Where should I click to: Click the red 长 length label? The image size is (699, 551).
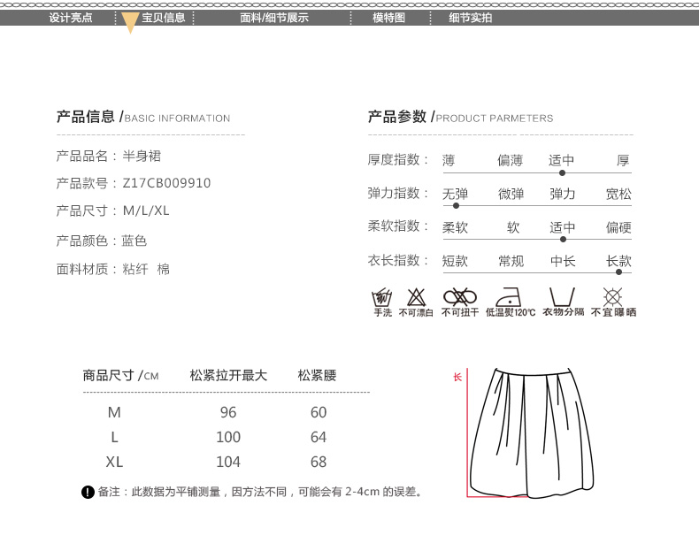click(457, 378)
